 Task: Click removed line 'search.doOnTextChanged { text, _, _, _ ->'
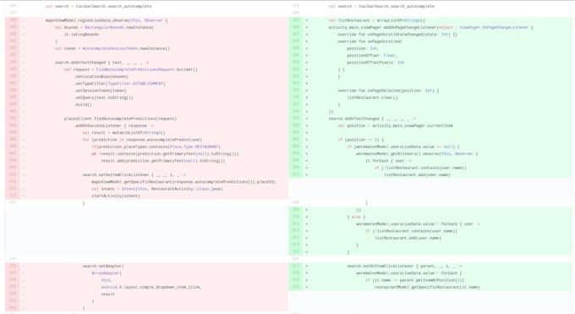(x=102, y=63)
